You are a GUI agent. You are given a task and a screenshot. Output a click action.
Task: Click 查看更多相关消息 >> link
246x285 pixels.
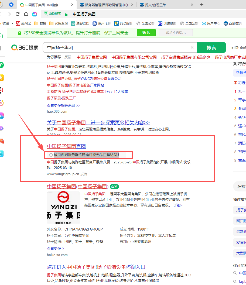[x=63, y=105]
